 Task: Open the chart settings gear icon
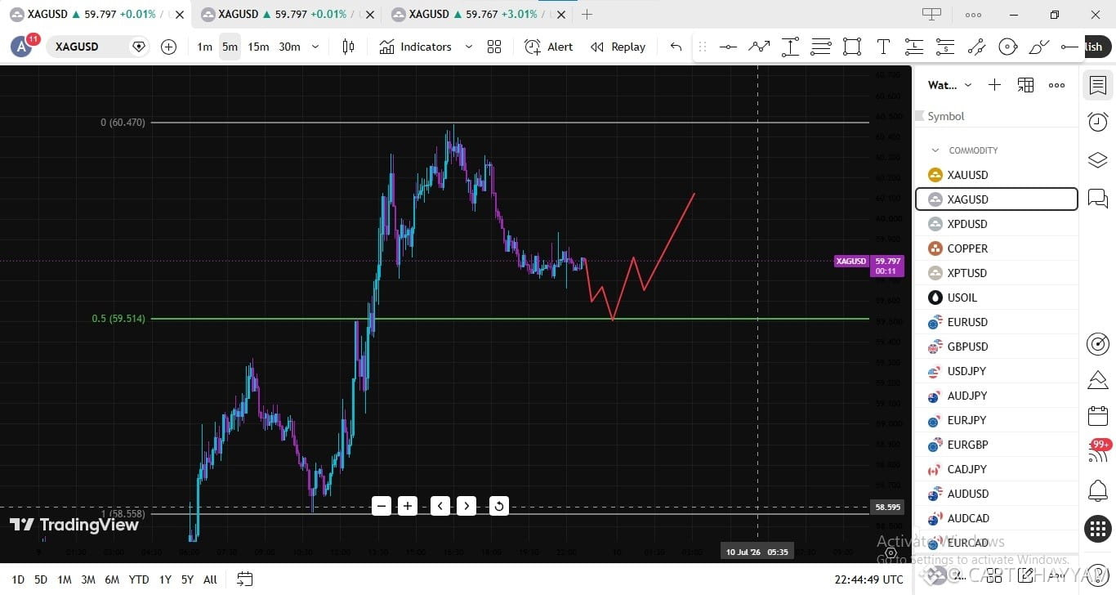pyautogui.click(x=891, y=552)
